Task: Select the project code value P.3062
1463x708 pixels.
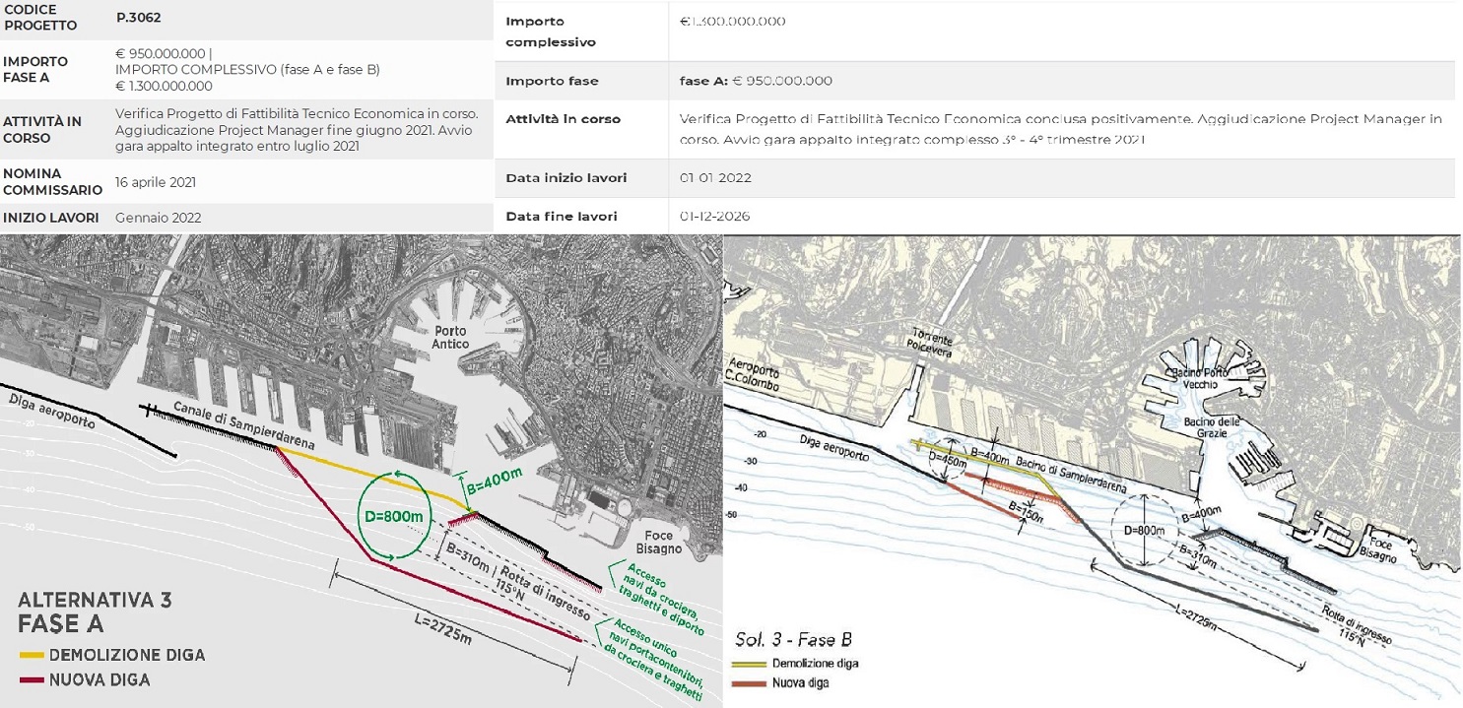Action: click(x=138, y=17)
